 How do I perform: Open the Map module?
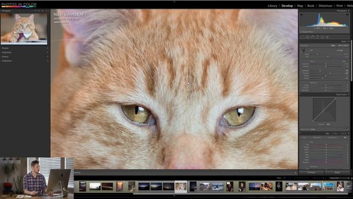coord(300,6)
